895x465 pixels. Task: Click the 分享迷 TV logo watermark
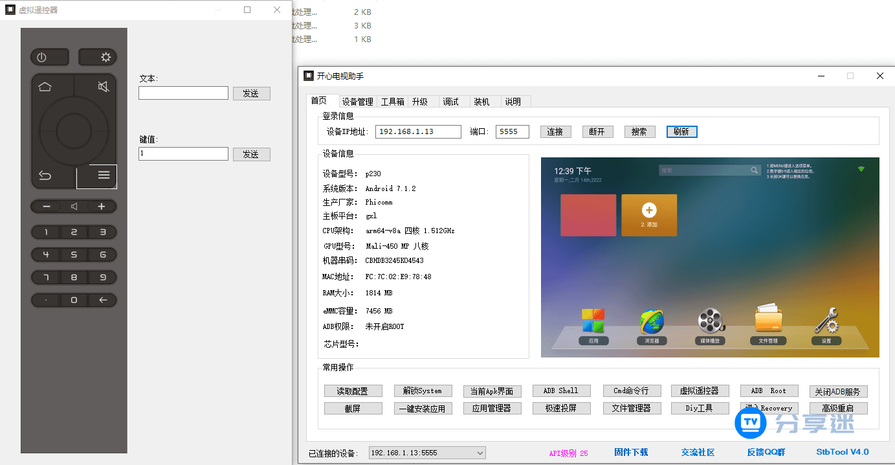click(751, 423)
